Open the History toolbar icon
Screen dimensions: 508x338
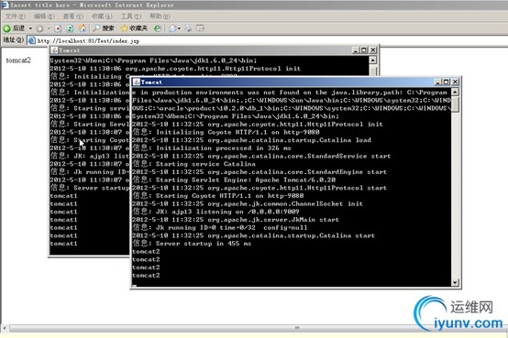158,28
